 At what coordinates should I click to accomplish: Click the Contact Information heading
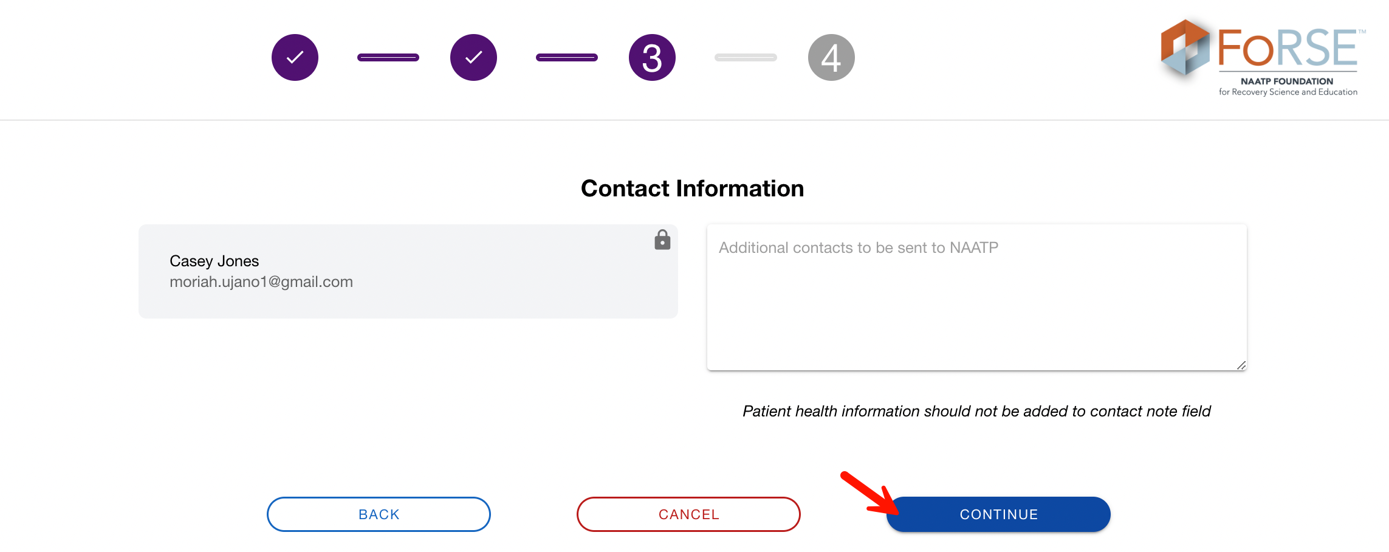tap(692, 188)
